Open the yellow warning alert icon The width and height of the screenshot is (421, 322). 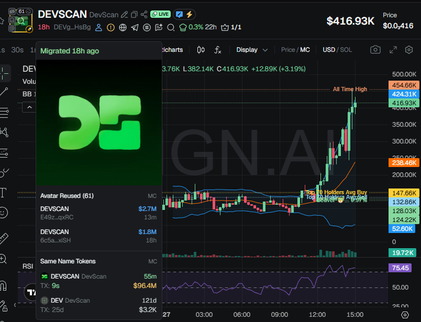(110, 27)
